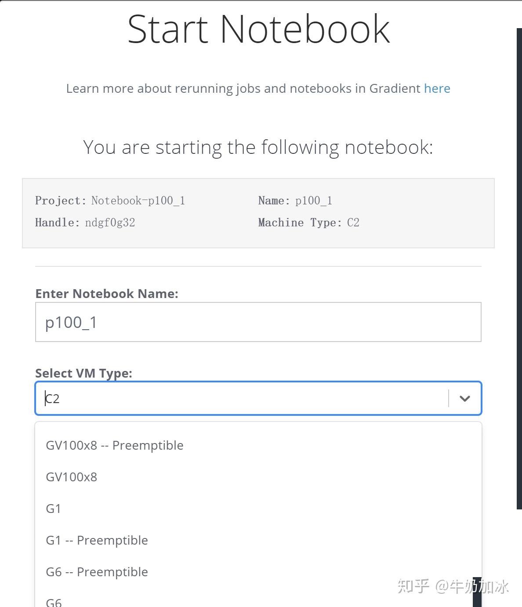Choose the plain GV100x8 option
Screen dimensions: 522x607
click(x=72, y=477)
